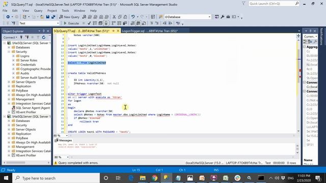Expand the Credentials folder
Image resolution: width=326 pixels, height=183 pixels.
click(x=13, y=65)
